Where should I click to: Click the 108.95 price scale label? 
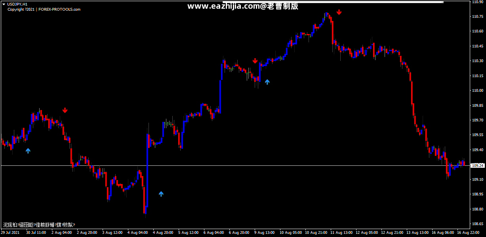point(478,194)
